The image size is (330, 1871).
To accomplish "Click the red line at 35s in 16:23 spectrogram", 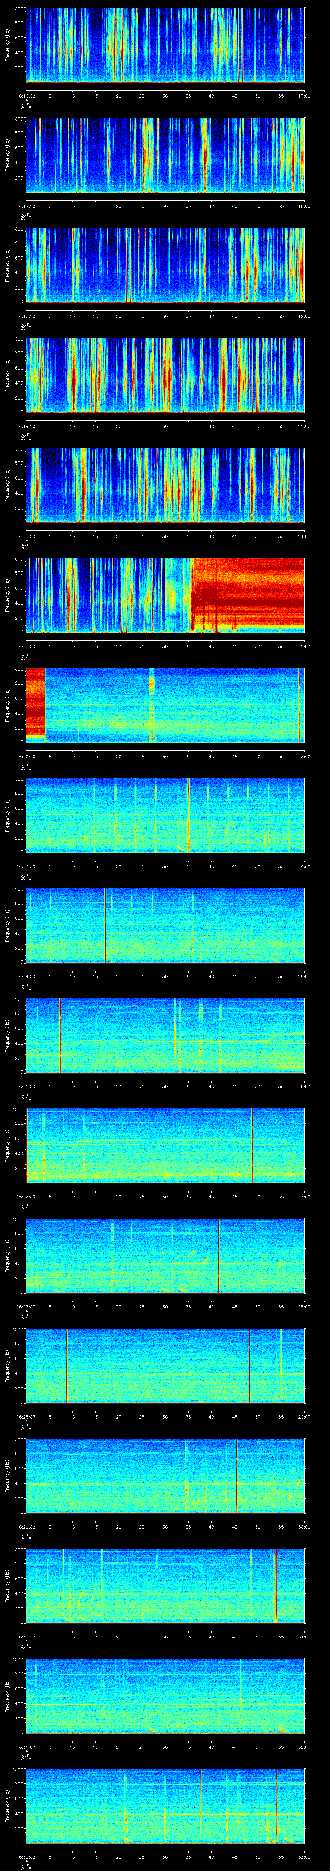I will click(189, 815).
